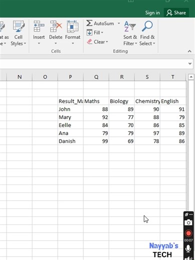Select column P header
The height and width of the screenshot is (260, 195).
[71, 77]
